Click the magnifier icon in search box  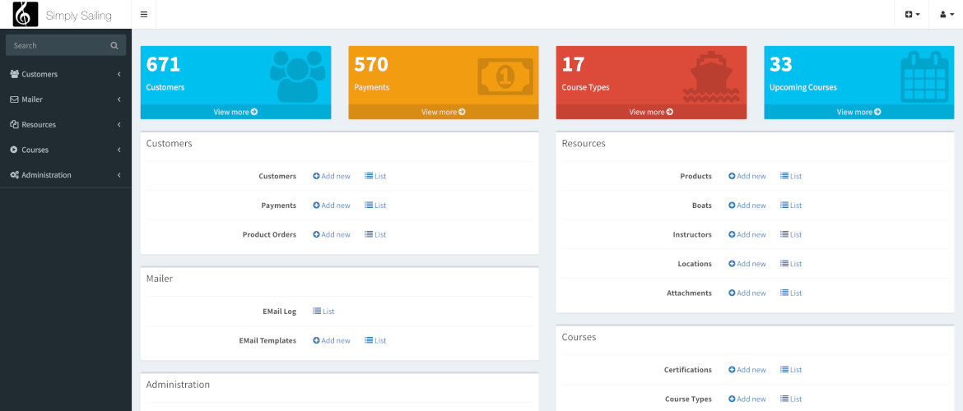coord(114,45)
